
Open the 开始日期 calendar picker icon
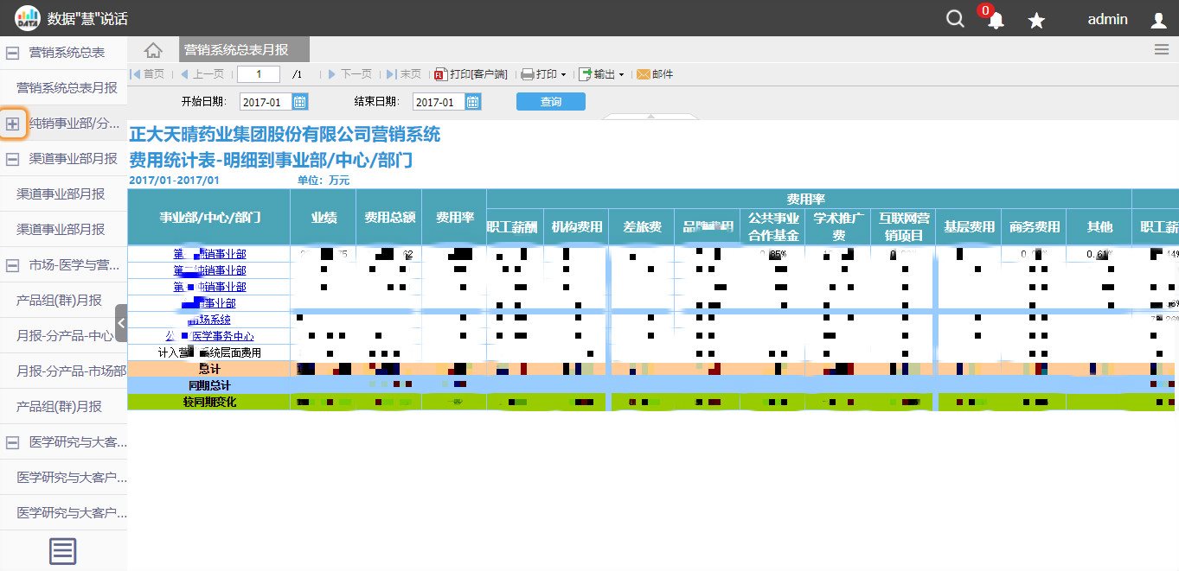click(300, 102)
